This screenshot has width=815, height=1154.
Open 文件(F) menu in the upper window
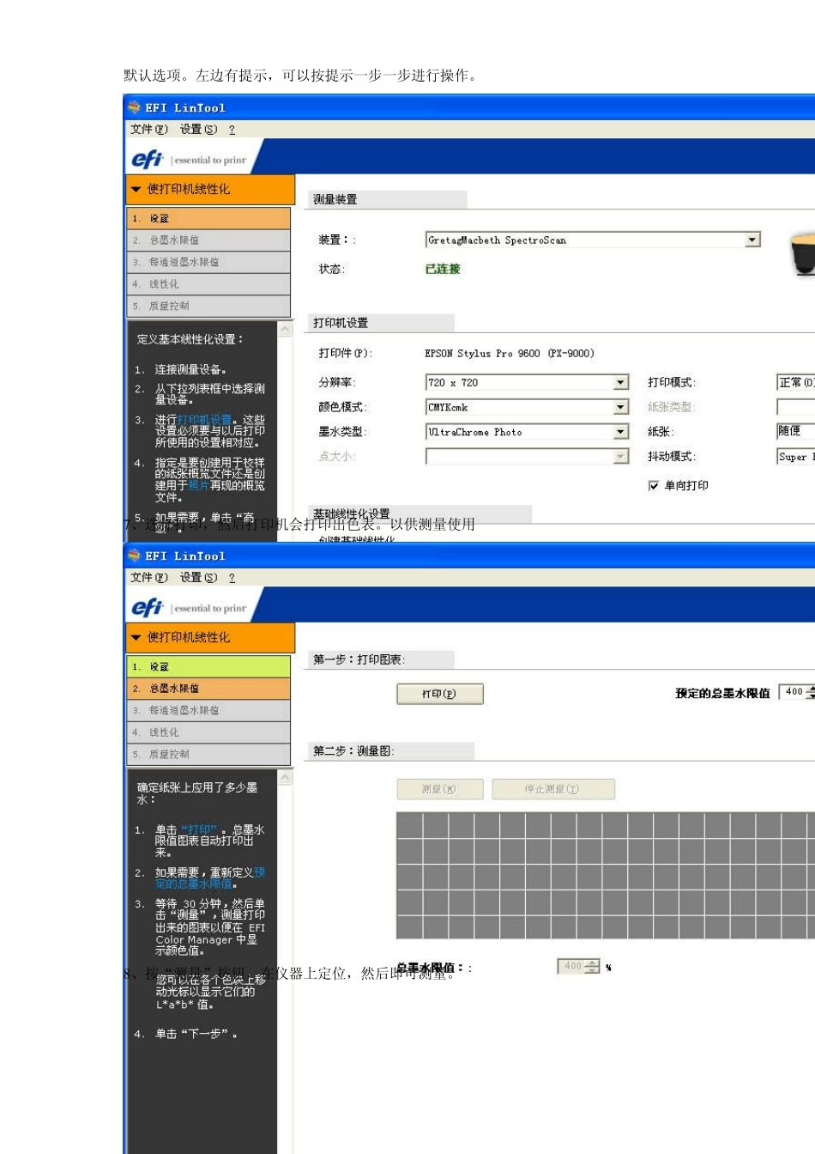[x=149, y=130]
